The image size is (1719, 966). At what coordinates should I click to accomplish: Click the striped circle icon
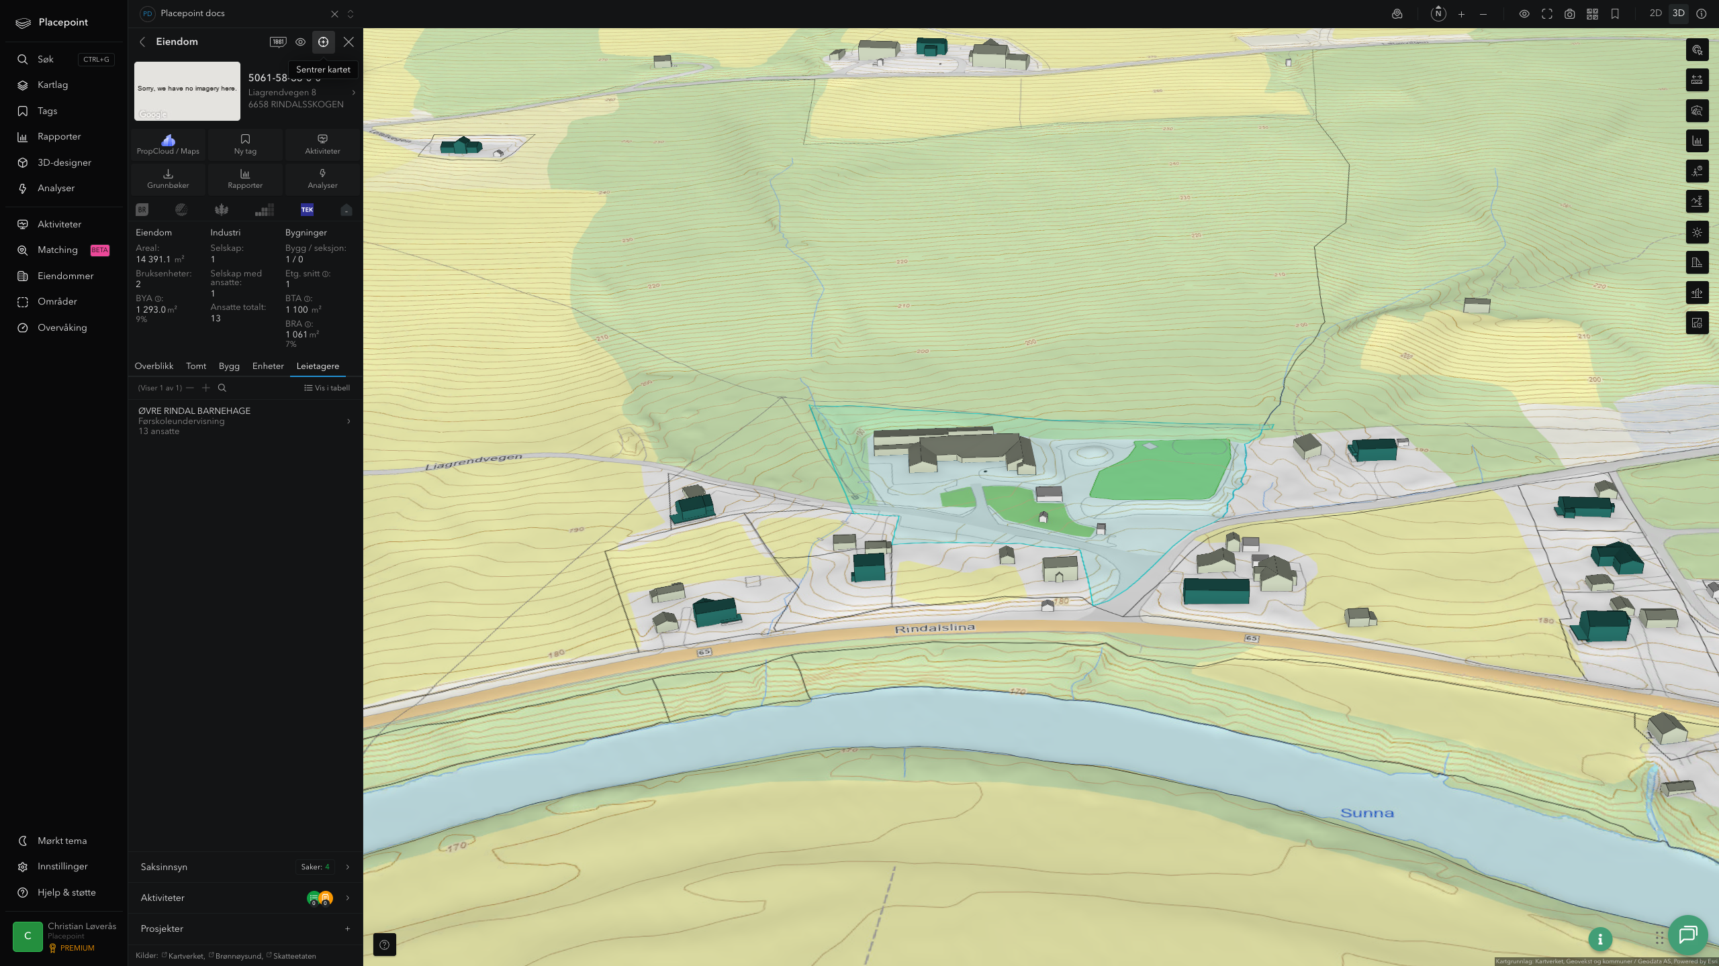(x=181, y=210)
